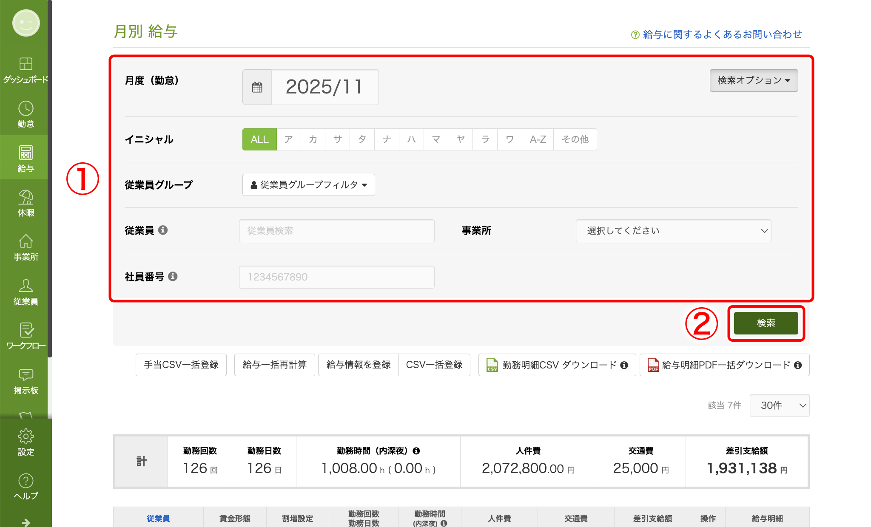Open ヘルプ from the sidebar
Viewport: 871px width, 527px height.
[26, 486]
